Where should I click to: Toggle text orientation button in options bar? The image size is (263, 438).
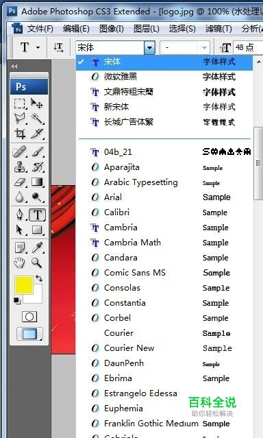coord(58,47)
